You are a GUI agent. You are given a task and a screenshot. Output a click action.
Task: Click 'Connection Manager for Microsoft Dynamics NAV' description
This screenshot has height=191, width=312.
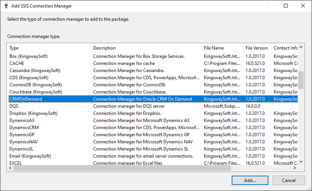(x=143, y=142)
